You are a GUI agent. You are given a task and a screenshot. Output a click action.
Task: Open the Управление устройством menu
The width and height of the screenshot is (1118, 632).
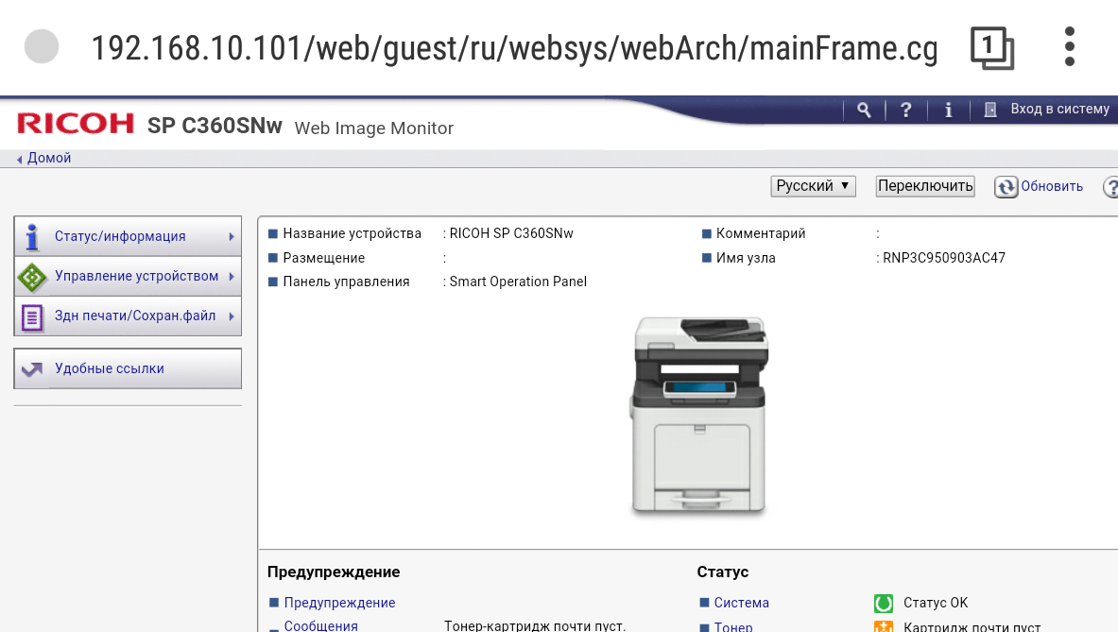point(128,276)
